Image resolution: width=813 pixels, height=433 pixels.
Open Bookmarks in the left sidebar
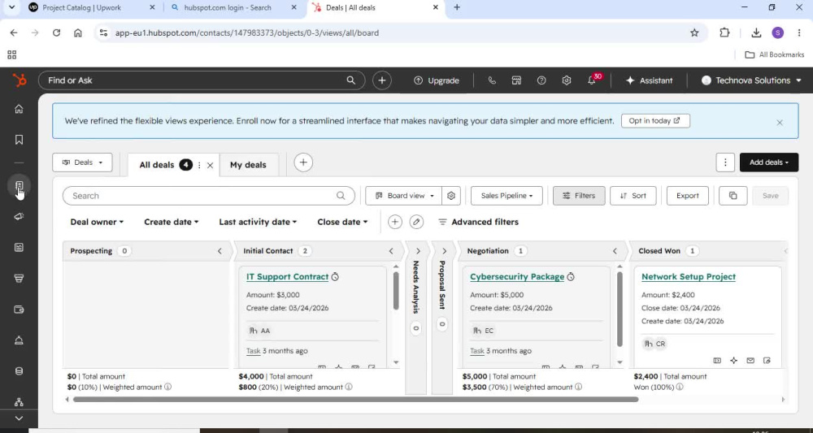19,140
